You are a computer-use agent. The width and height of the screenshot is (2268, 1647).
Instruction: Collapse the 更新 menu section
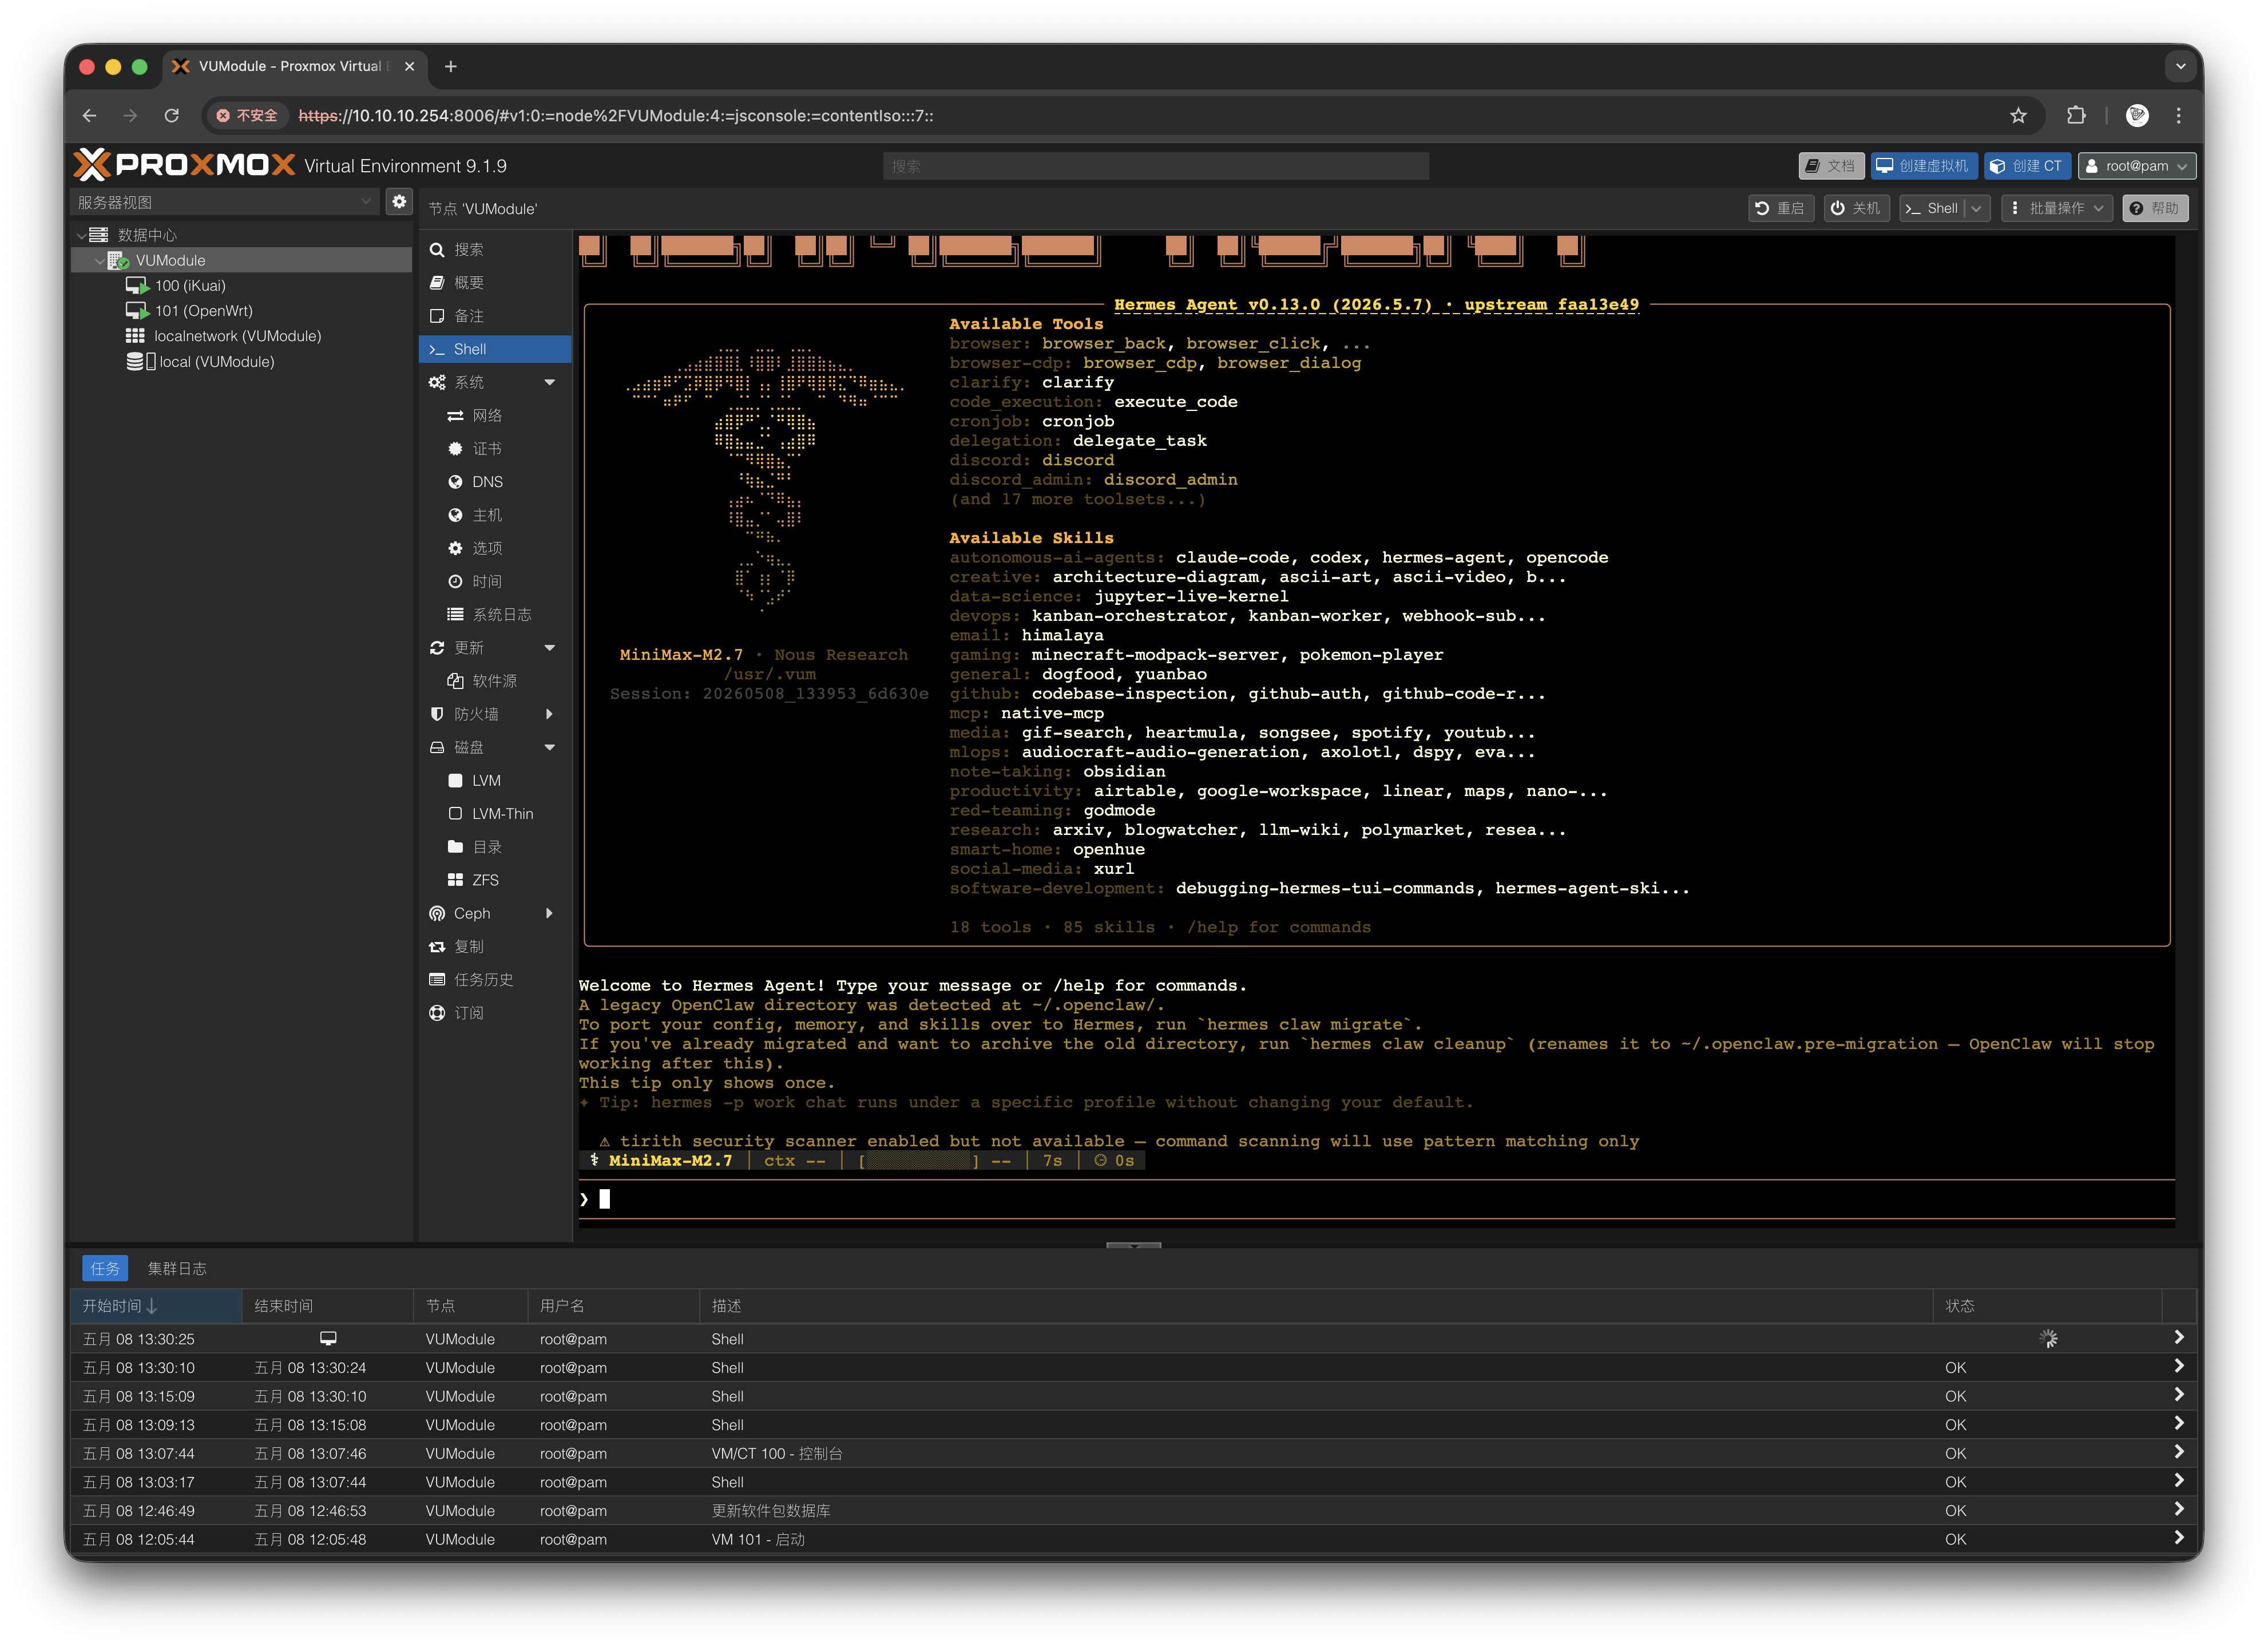549,648
